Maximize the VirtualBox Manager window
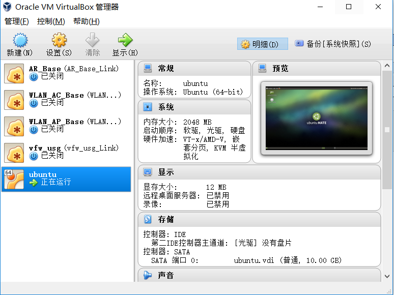Image resolution: width=394 pixels, height=295 pixels. click(x=349, y=7)
